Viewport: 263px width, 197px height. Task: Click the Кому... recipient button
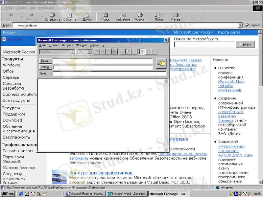[x=46, y=61]
